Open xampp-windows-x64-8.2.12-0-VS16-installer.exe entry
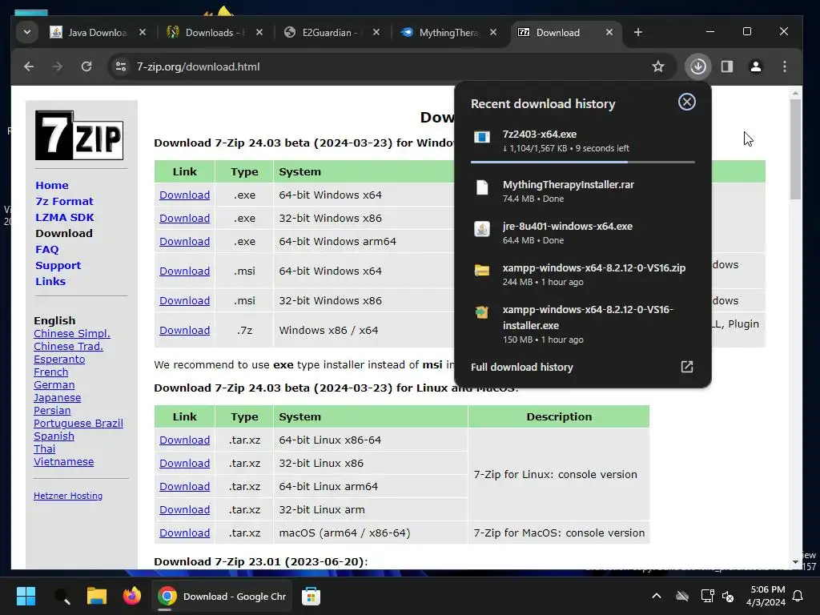The image size is (820, 615). [583, 324]
